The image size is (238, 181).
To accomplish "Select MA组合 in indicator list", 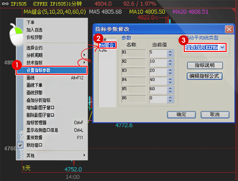I will point(107,45).
